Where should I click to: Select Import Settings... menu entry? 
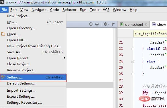coord(33,91)
